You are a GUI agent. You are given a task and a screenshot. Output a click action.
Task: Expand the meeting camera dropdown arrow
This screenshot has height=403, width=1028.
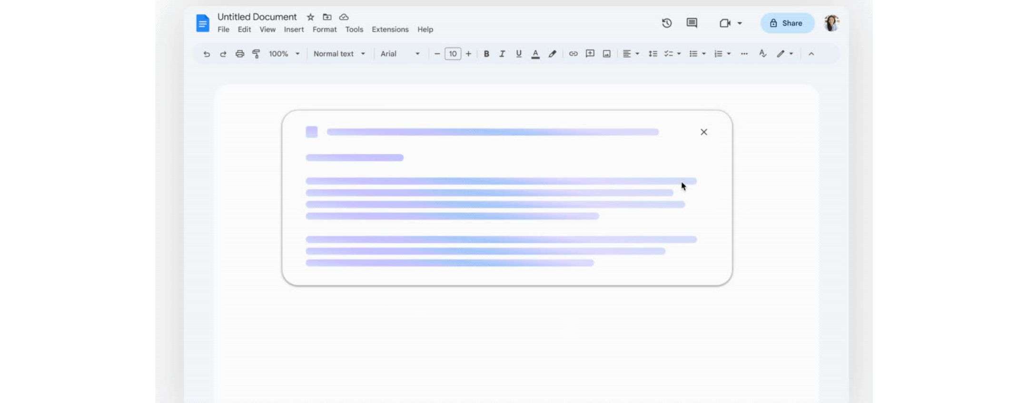[x=740, y=23]
